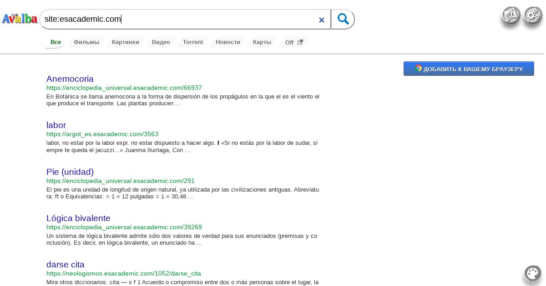
Task: Switch to the Картинки tab
Action: click(126, 42)
